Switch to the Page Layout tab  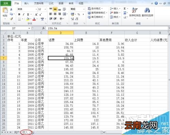(39, 3)
